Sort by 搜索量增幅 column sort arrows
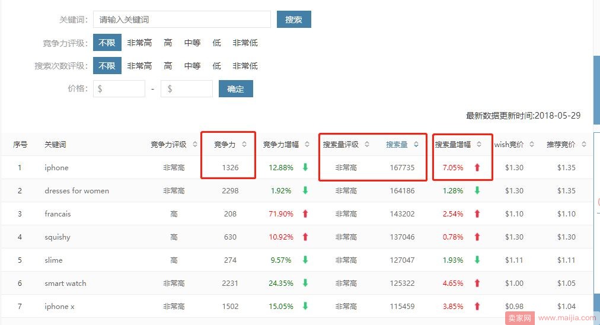The image size is (600, 325). (x=478, y=144)
